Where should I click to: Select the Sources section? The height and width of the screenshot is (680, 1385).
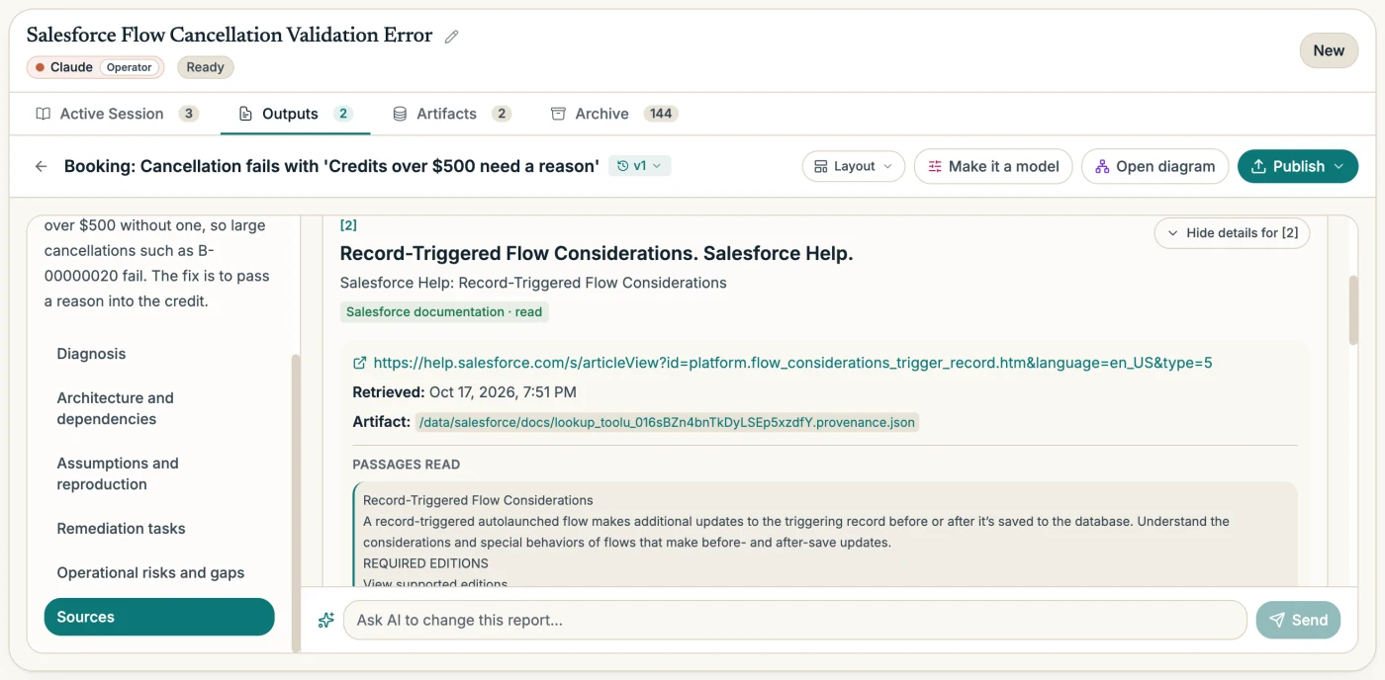coord(159,617)
